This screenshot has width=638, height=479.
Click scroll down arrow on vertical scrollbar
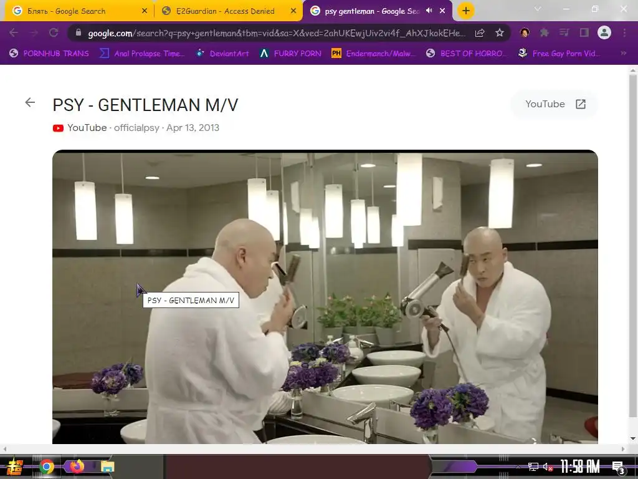633,438
